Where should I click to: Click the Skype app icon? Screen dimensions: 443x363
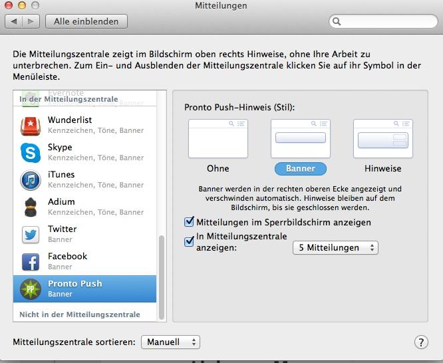point(31,153)
